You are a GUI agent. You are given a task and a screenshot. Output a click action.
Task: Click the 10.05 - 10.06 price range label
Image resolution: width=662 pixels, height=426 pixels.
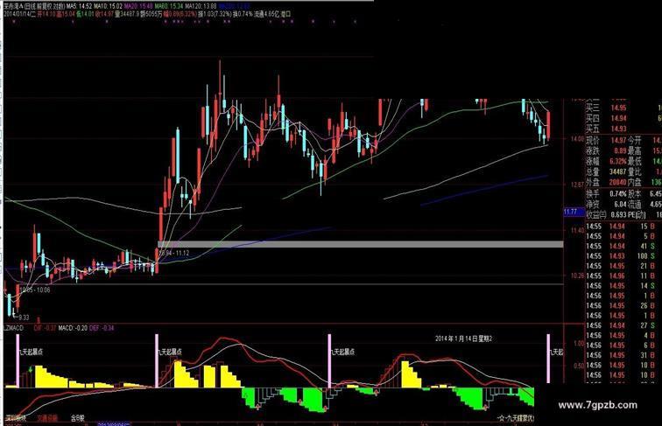[35, 290]
